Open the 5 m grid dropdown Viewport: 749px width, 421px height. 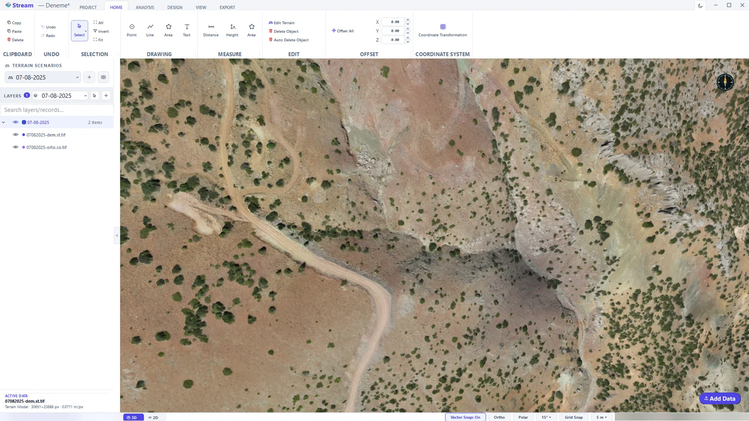(x=602, y=417)
